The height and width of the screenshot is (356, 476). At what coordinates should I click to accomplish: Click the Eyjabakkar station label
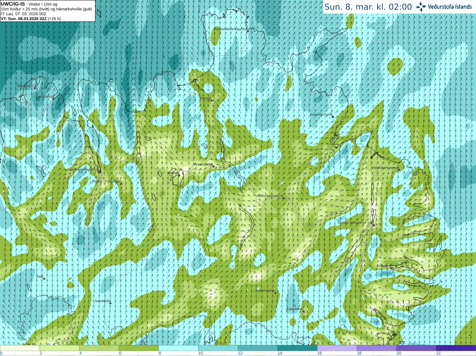294,308
